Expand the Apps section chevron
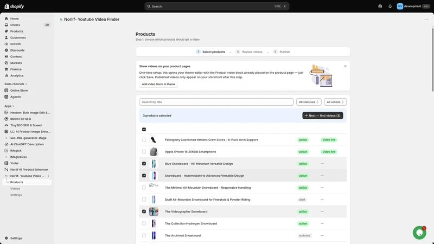The width and height of the screenshot is (434, 244). point(13,106)
